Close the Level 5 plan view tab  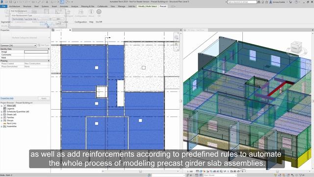[70, 30]
